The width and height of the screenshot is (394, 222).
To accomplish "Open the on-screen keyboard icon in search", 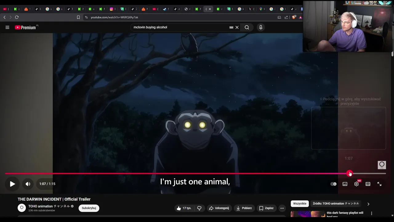I will click(x=231, y=27).
